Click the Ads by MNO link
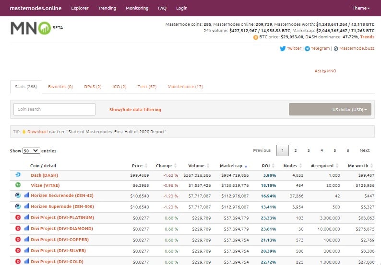This screenshot has width=381, height=265. (x=325, y=71)
